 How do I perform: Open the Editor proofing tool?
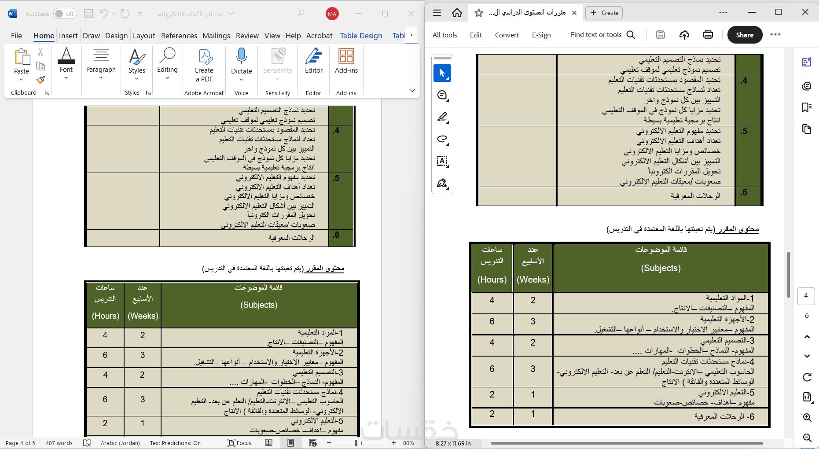pos(314,61)
